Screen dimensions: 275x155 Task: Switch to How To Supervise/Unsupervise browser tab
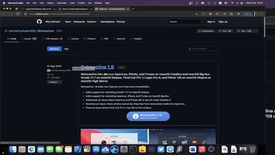click(76, 9)
